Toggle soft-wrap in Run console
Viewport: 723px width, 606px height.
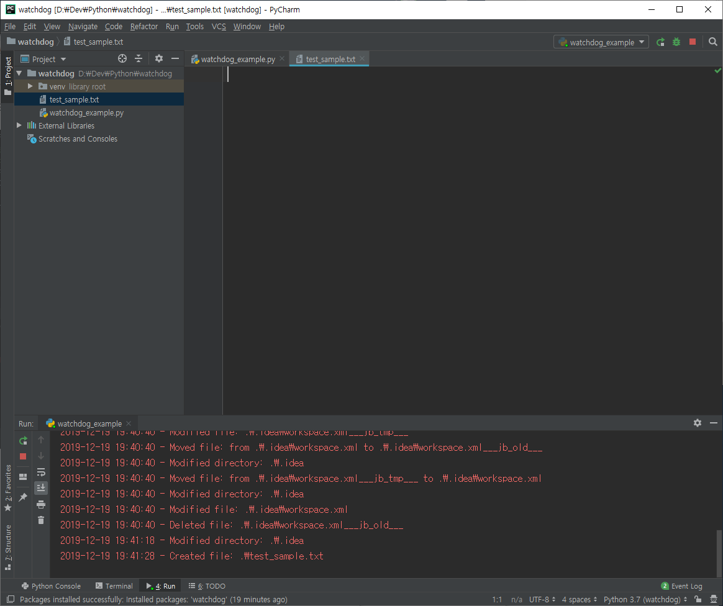pyautogui.click(x=41, y=472)
